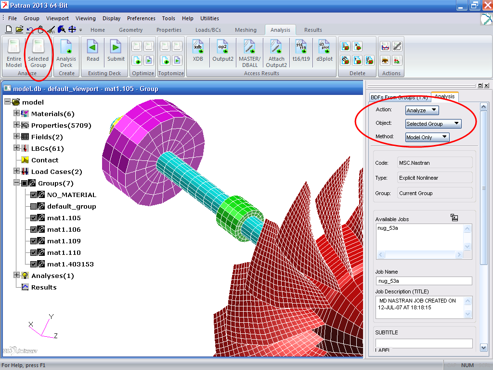Viewport: 493px width, 370px height.
Task: Read an existing deck
Action: pyautogui.click(x=93, y=50)
